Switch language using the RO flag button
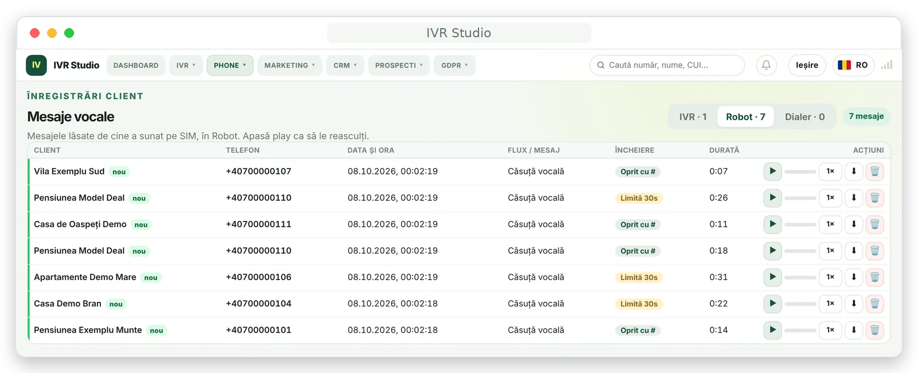 click(853, 65)
